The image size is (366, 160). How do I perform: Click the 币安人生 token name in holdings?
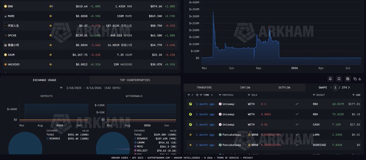coord(13,26)
